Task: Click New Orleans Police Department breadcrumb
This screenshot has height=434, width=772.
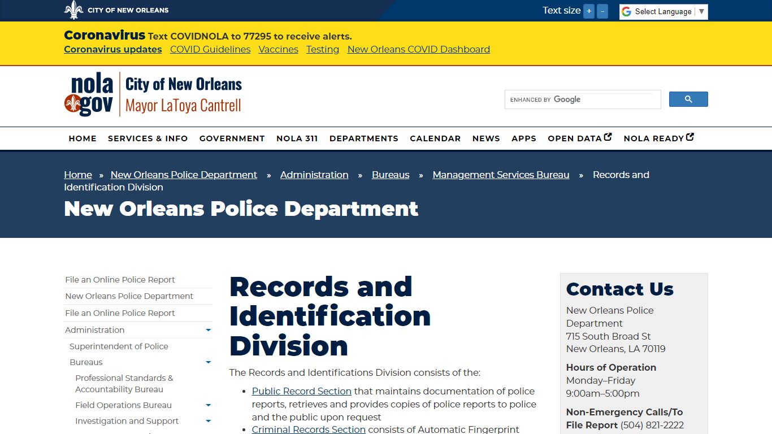Action: tap(184, 175)
